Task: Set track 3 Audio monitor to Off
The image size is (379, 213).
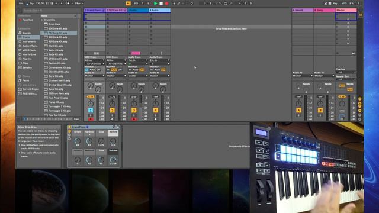Action: point(142,70)
